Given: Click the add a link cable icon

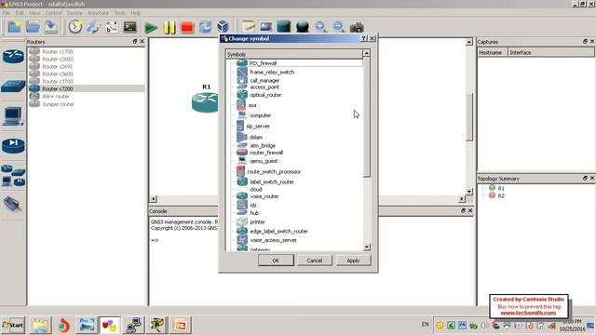Looking at the screenshot, I should point(12,205).
